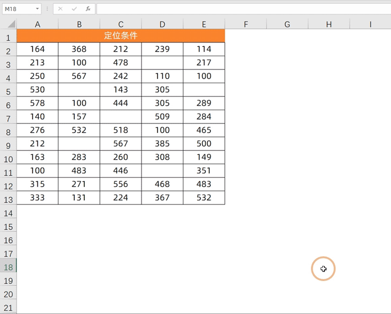Screen dimensions: 391x314
Task: Click the Name Box showing M18
Action: click(x=21, y=9)
